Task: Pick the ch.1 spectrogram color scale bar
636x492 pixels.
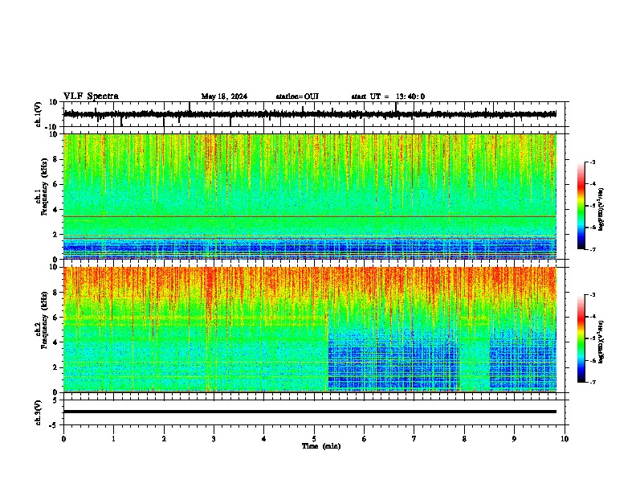Action: (x=581, y=206)
